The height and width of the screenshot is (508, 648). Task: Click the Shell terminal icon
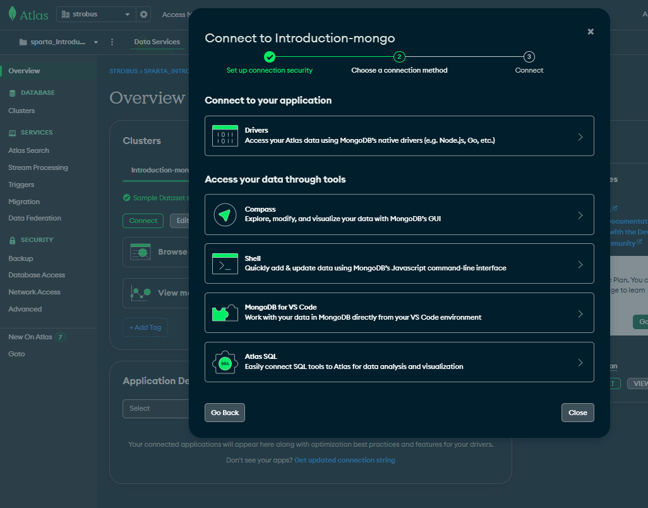225,263
